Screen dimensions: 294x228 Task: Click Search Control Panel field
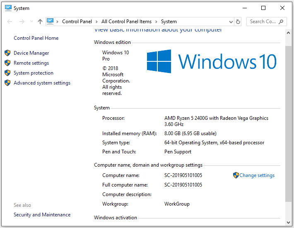pos(266,22)
